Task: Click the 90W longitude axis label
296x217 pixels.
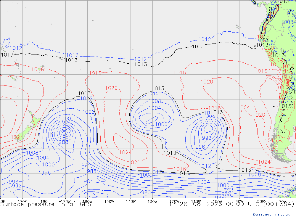Action: [x=239, y=202]
